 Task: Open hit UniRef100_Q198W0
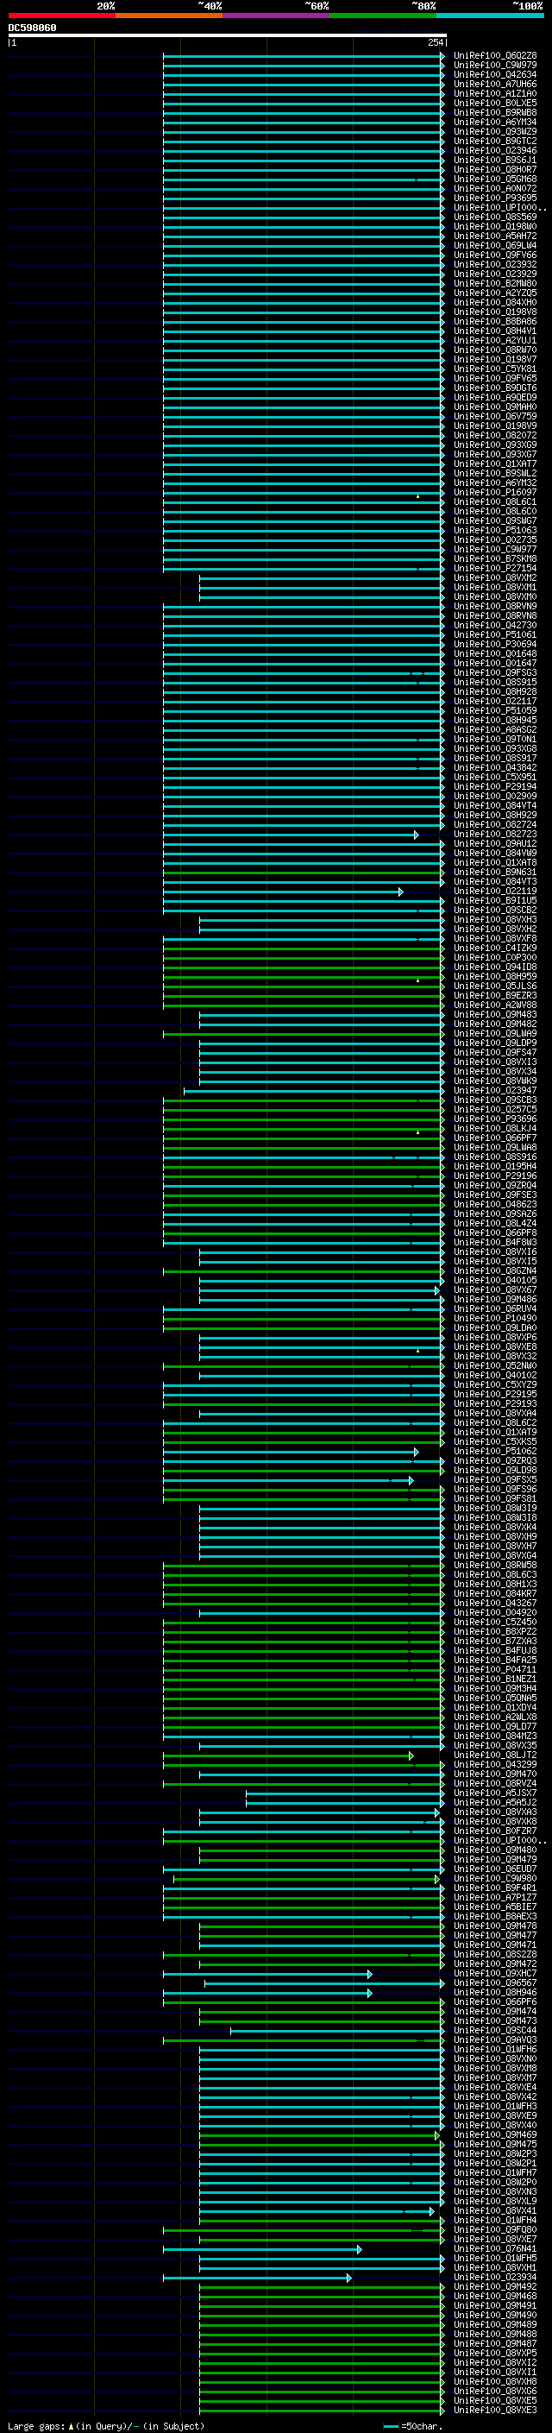pyautogui.click(x=495, y=227)
